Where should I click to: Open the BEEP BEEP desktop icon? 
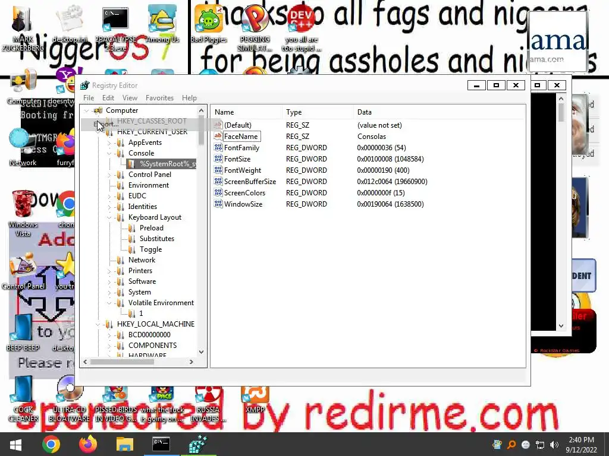click(23, 332)
